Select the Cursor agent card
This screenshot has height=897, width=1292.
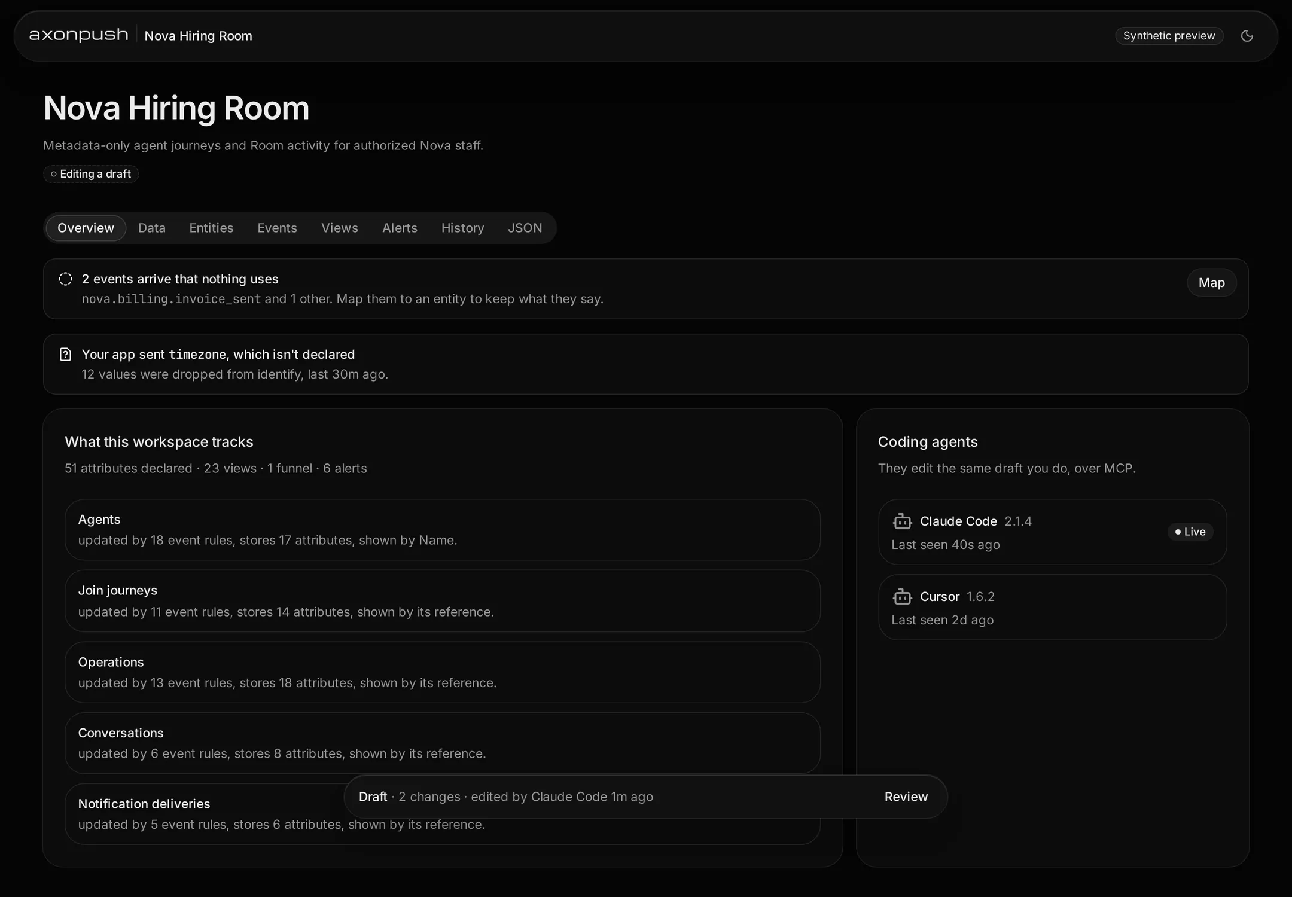click(1053, 608)
